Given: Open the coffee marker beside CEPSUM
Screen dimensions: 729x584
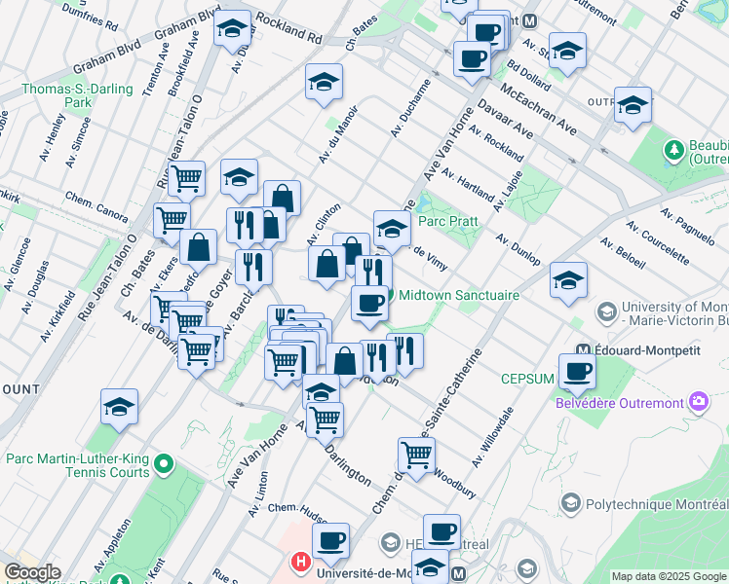Looking at the screenshot, I should pyautogui.click(x=577, y=373).
